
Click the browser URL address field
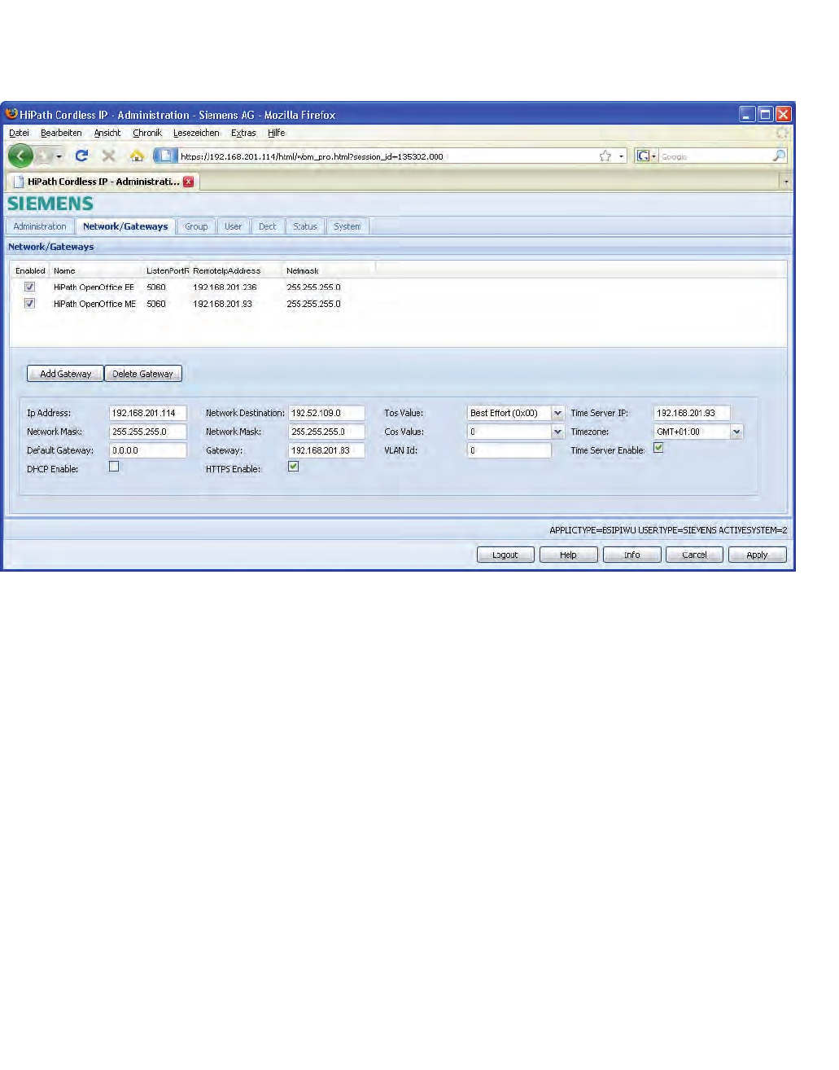[387, 156]
